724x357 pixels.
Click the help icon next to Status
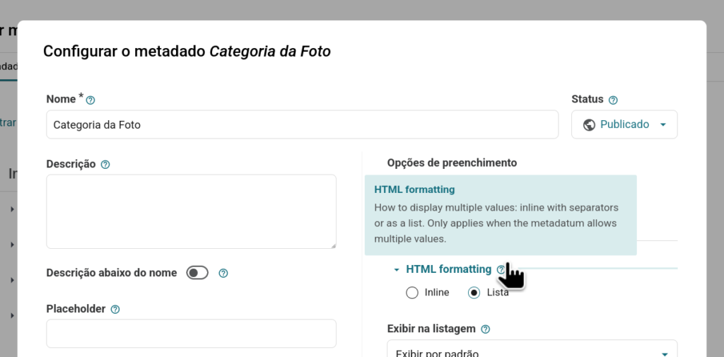tap(613, 100)
